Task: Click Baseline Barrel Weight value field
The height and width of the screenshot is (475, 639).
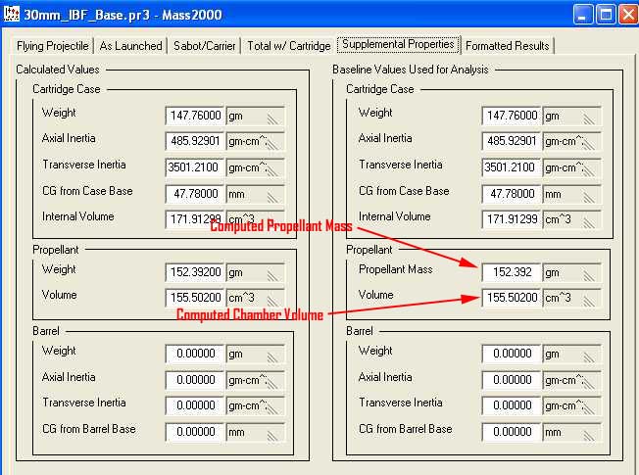Action: pyautogui.click(x=511, y=353)
